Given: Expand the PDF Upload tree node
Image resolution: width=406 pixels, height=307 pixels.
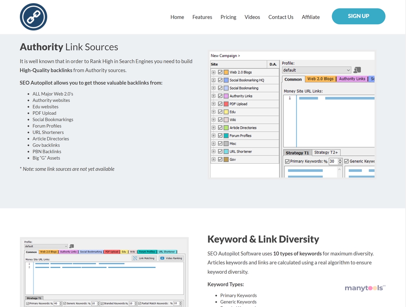Looking at the screenshot, I should pyautogui.click(x=214, y=104).
